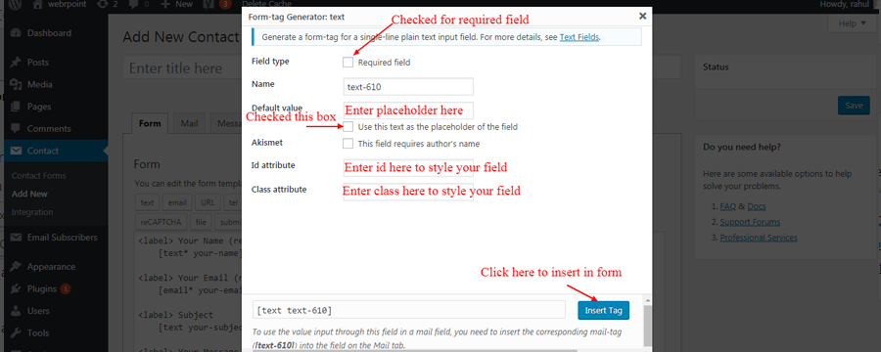Screen dimensions: 881x352
Task: Click the WordPress logo icon in admin bar
Action: click(x=15, y=4)
